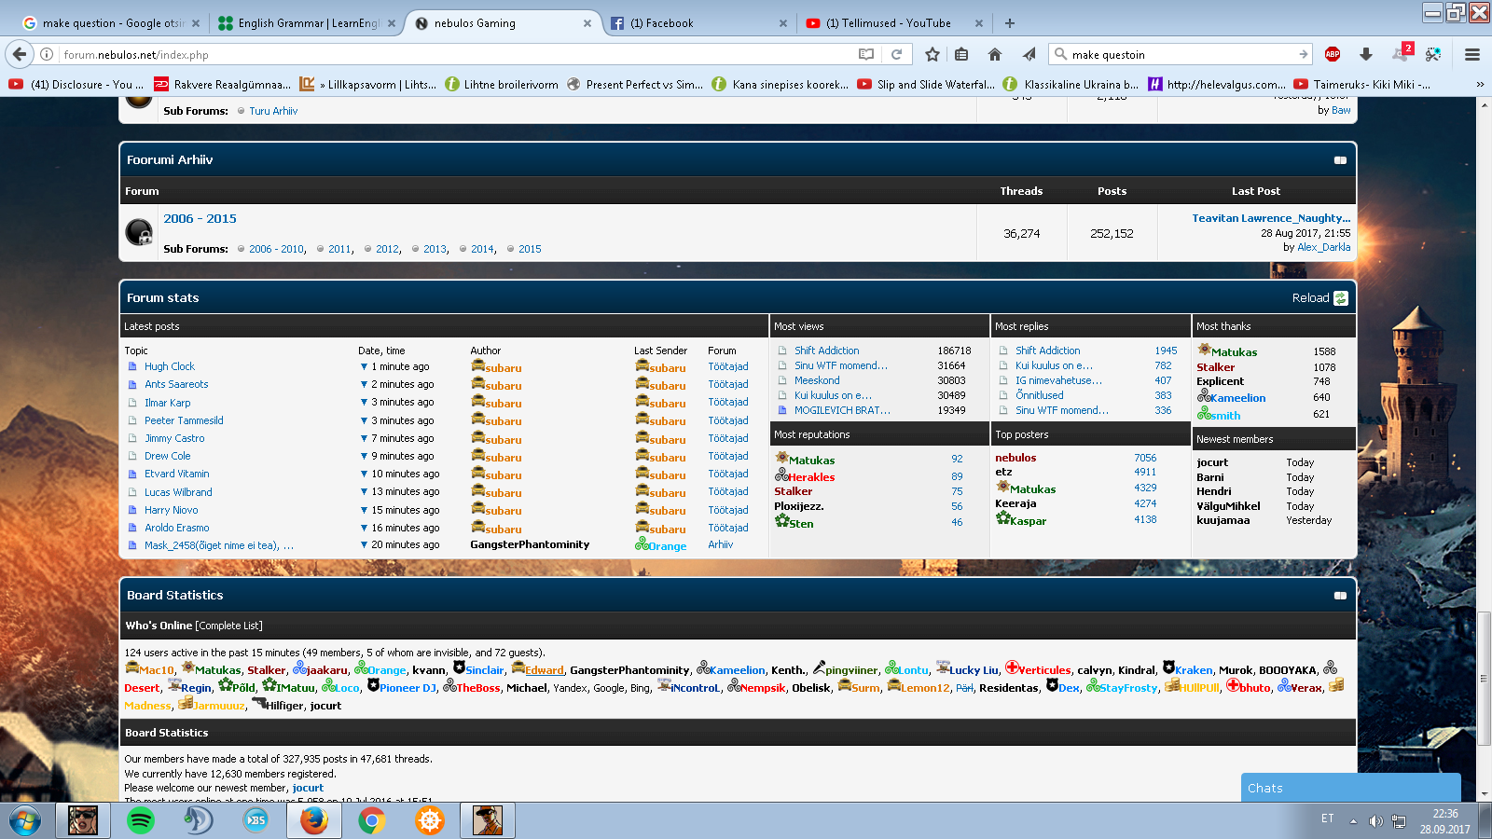
Task: Open the network icon in system tray
Action: tap(1399, 820)
